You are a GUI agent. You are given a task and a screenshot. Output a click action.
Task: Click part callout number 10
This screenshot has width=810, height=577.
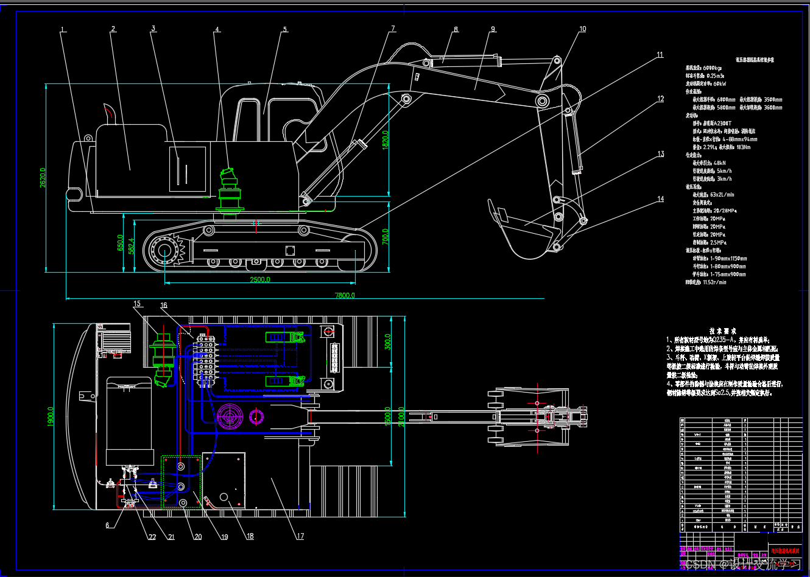tap(583, 29)
